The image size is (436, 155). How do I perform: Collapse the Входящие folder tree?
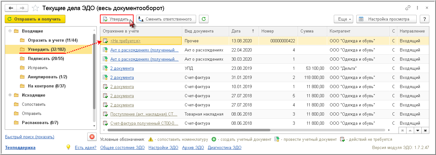[10, 31]
